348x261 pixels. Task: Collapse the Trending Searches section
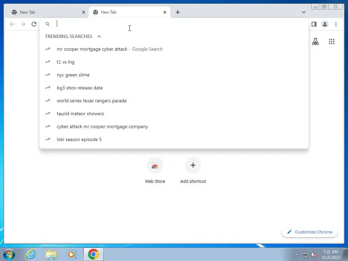(x=99, y=36)
